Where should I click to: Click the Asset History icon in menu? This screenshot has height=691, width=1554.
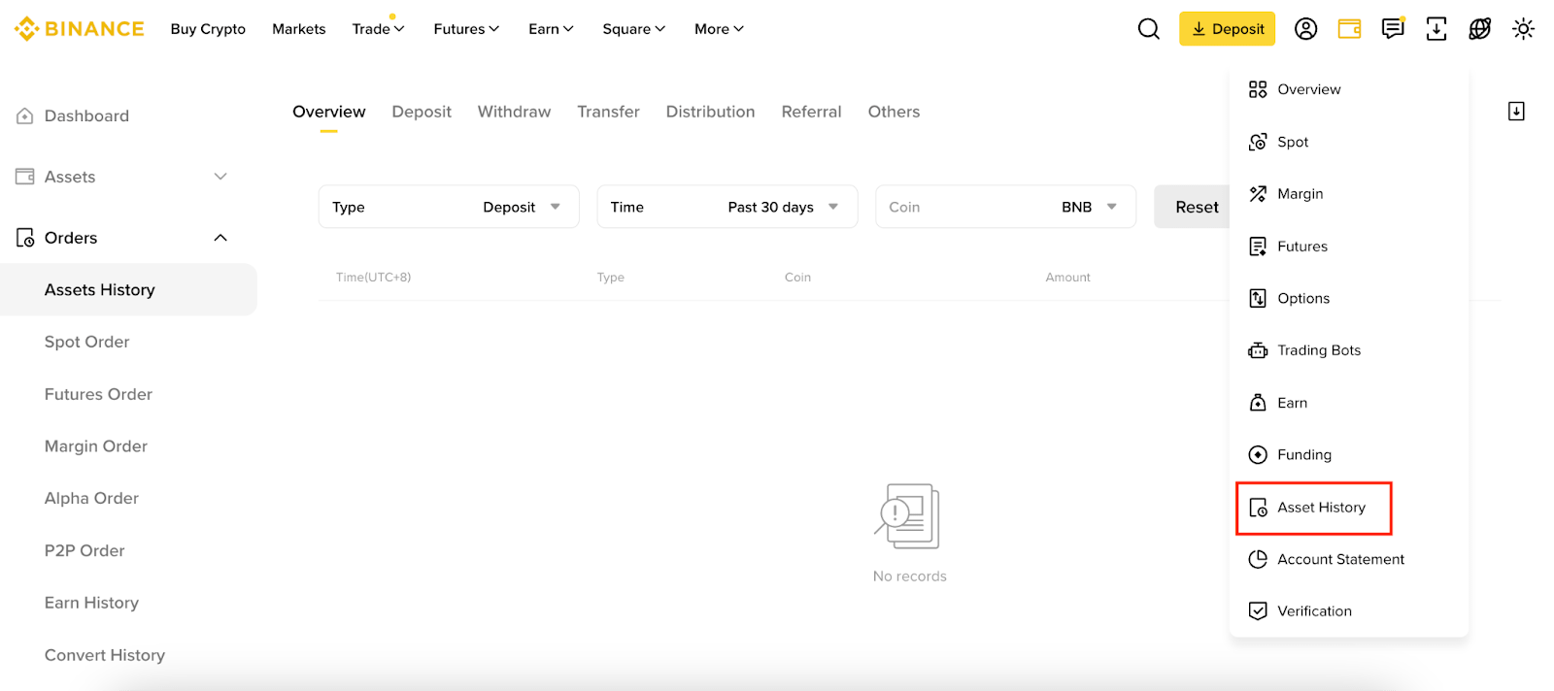pos(1258,508)
